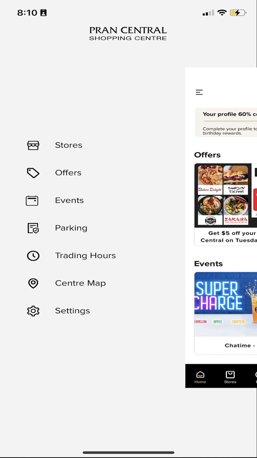Viewport: 257px width, 458px height.
Task: Tap the Home tab label
Action: pos(200,382)
